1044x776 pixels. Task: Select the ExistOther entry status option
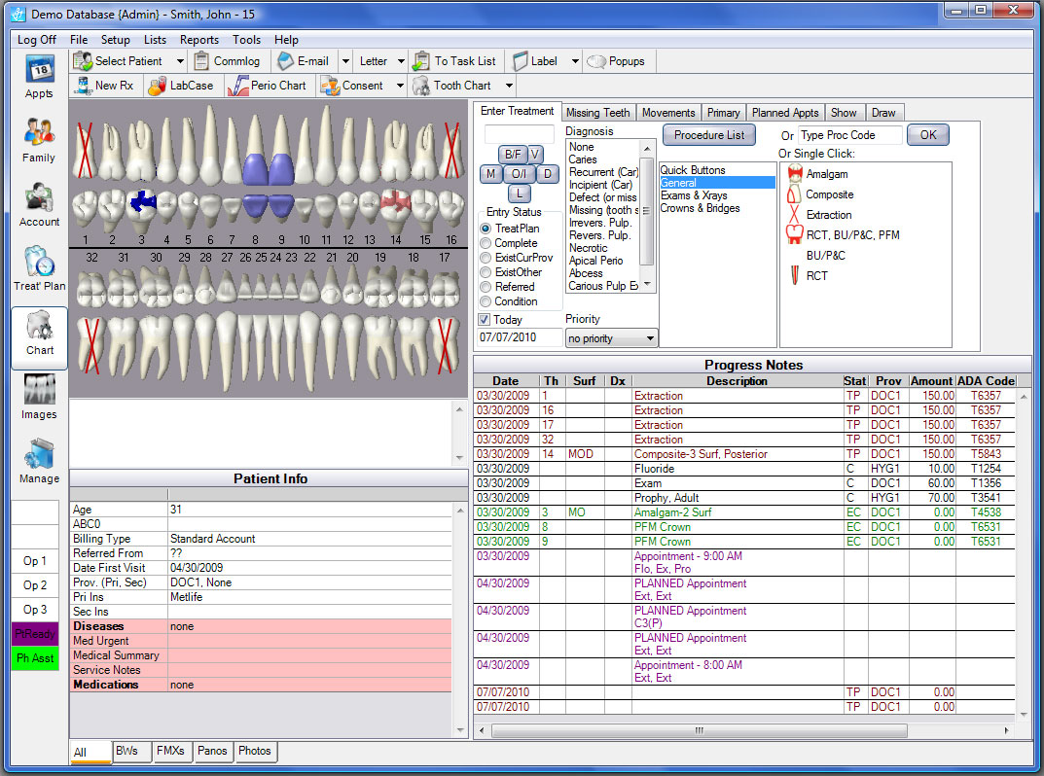486,272
